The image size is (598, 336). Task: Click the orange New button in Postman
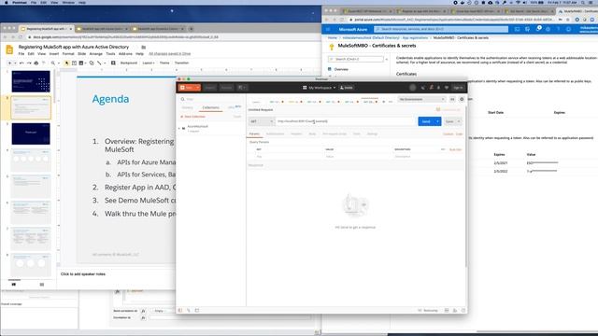tap(187, 88)
